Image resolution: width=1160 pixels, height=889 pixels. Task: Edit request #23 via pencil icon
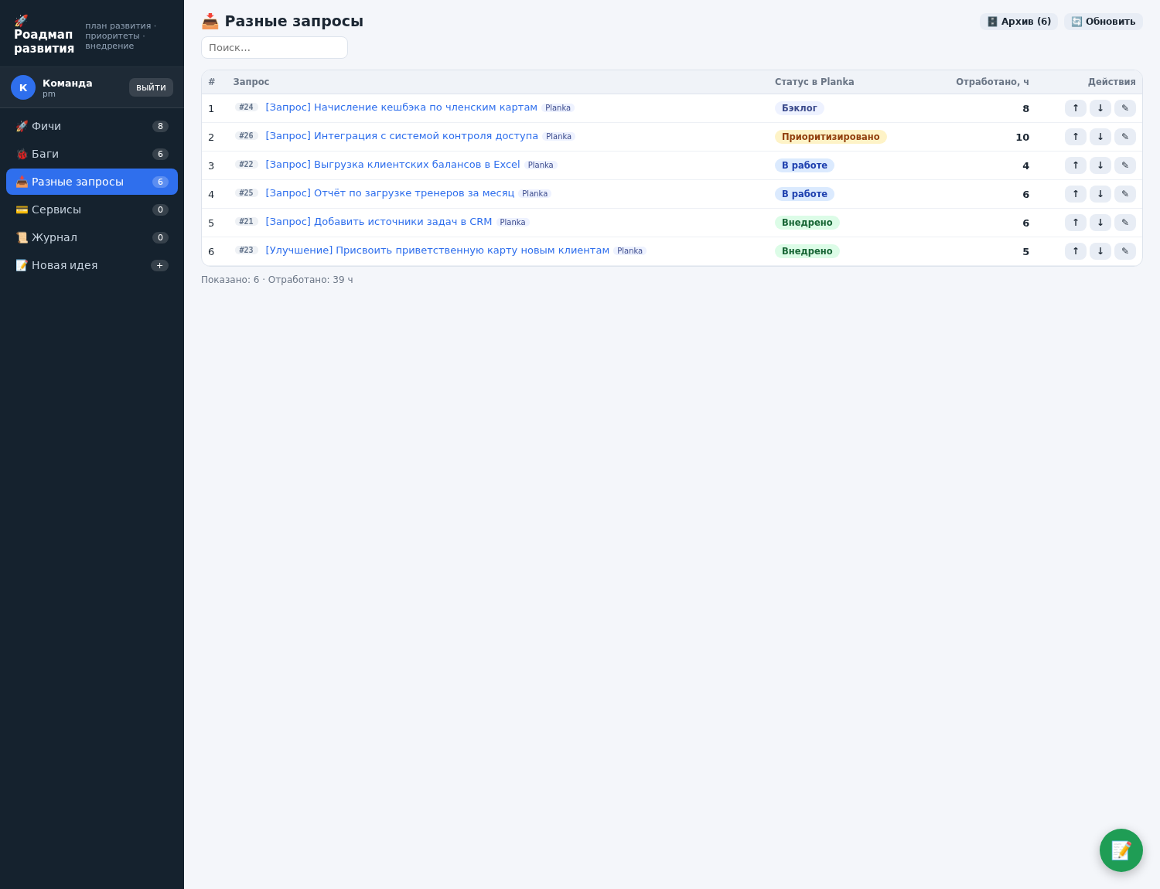pos(1124,251)
